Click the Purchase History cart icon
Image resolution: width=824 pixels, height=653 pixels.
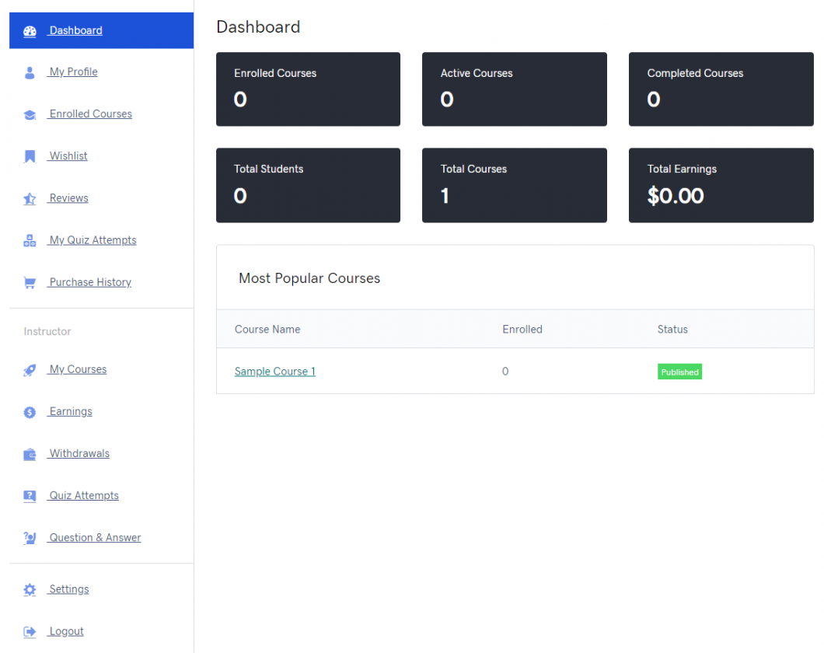[x=30, y=281]
